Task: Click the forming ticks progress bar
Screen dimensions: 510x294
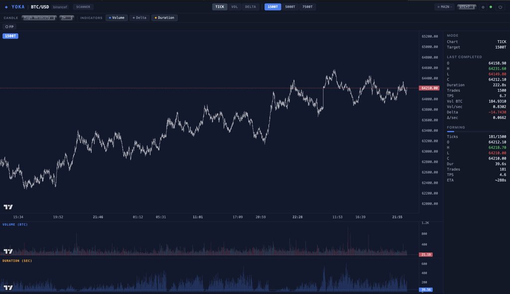Action: click(477, 132)
